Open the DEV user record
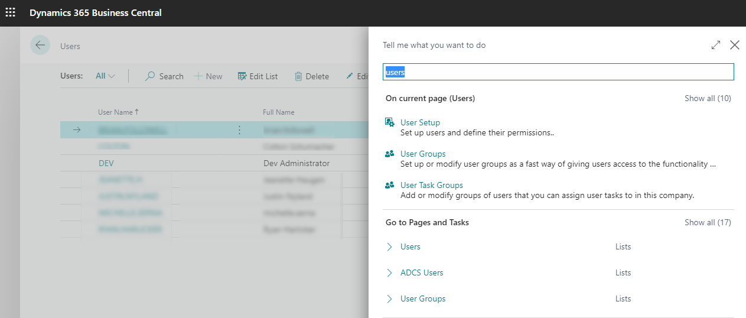The width and height of the screenshot is (746, 318). click(106, 163)
